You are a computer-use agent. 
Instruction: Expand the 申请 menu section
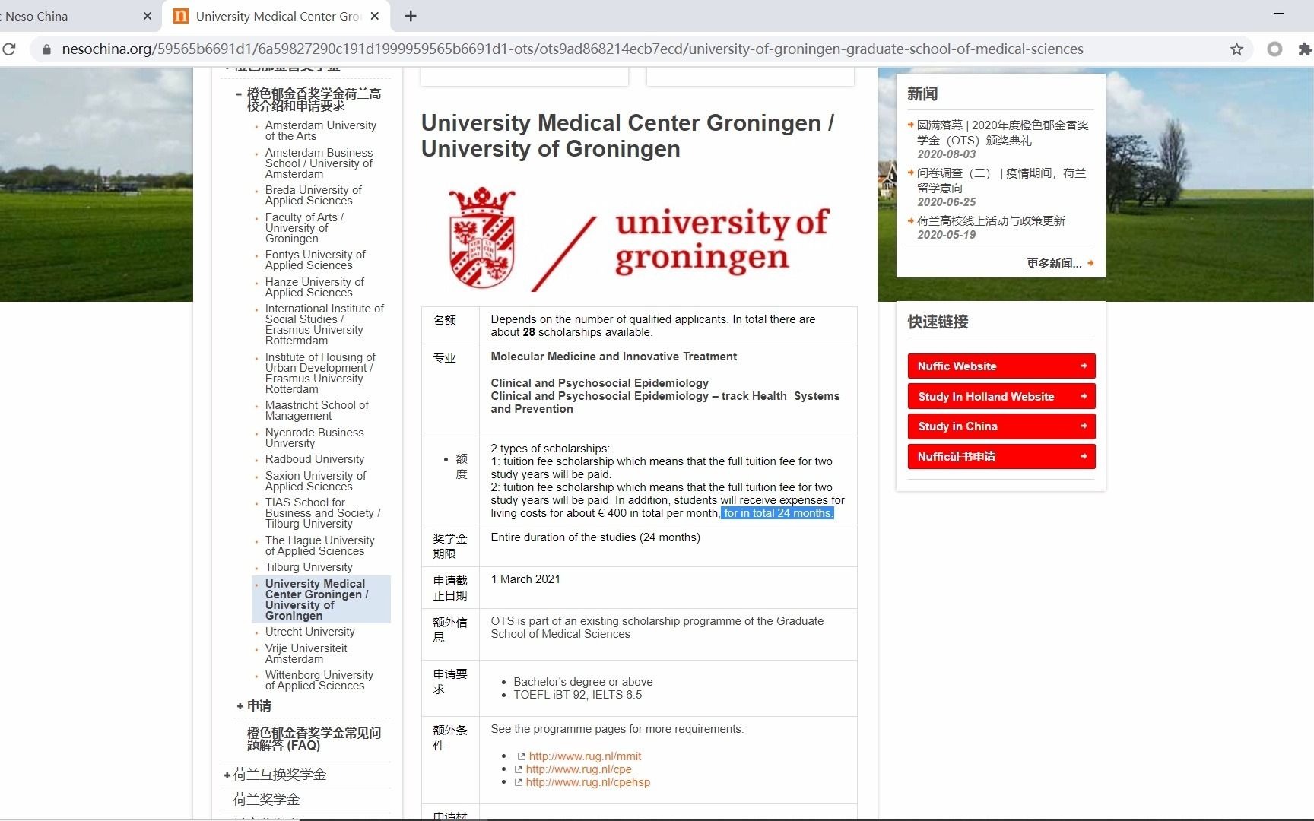[x=240, y=706]
